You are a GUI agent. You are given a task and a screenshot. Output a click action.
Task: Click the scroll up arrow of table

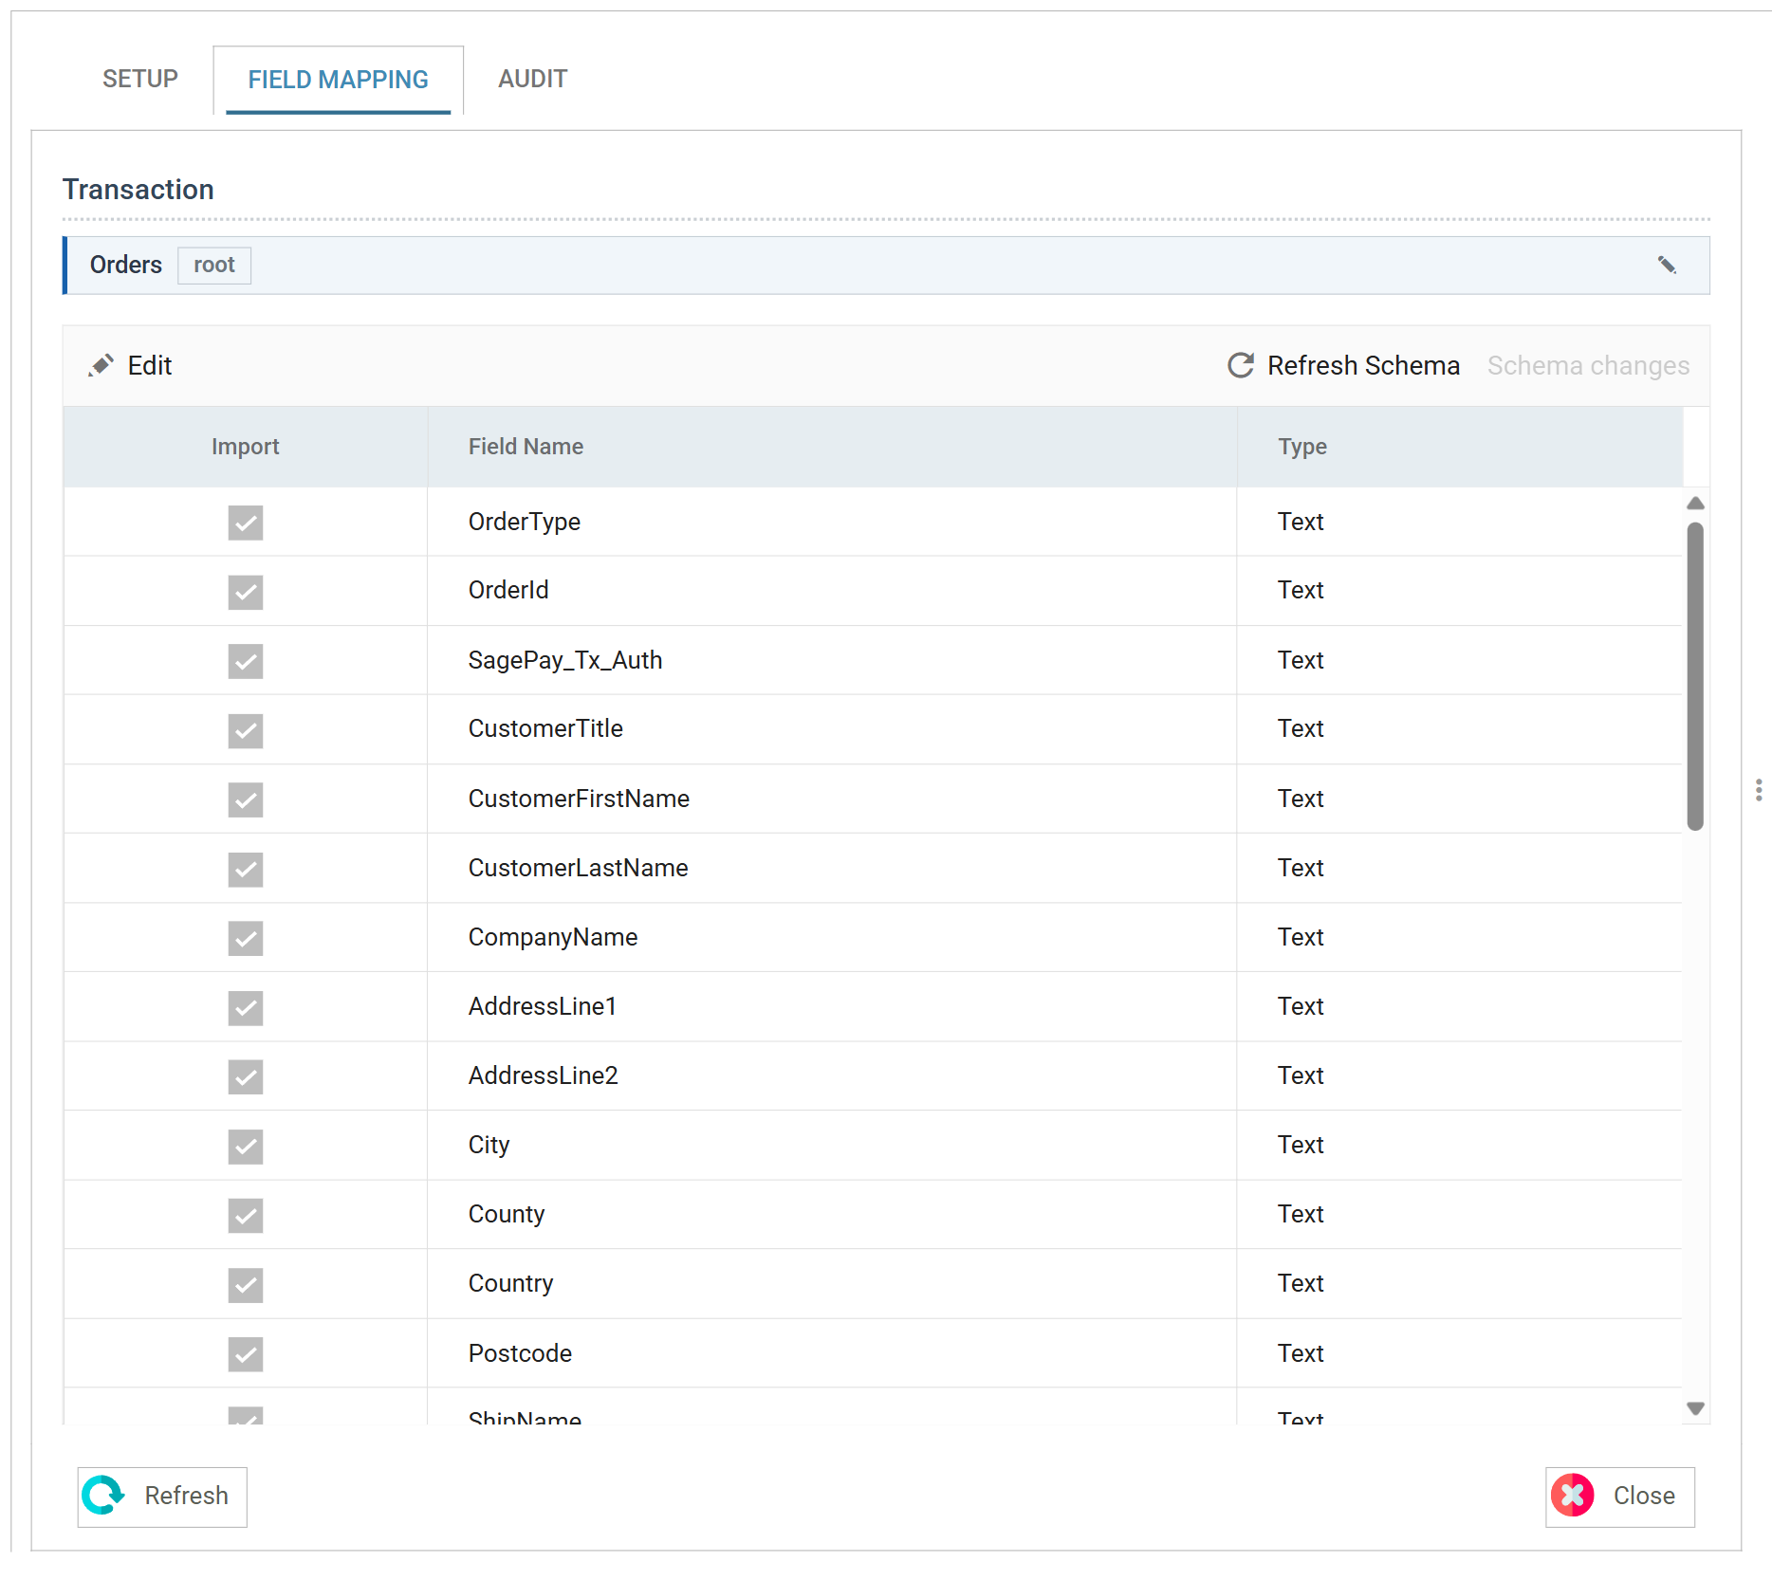[1696, 504]
